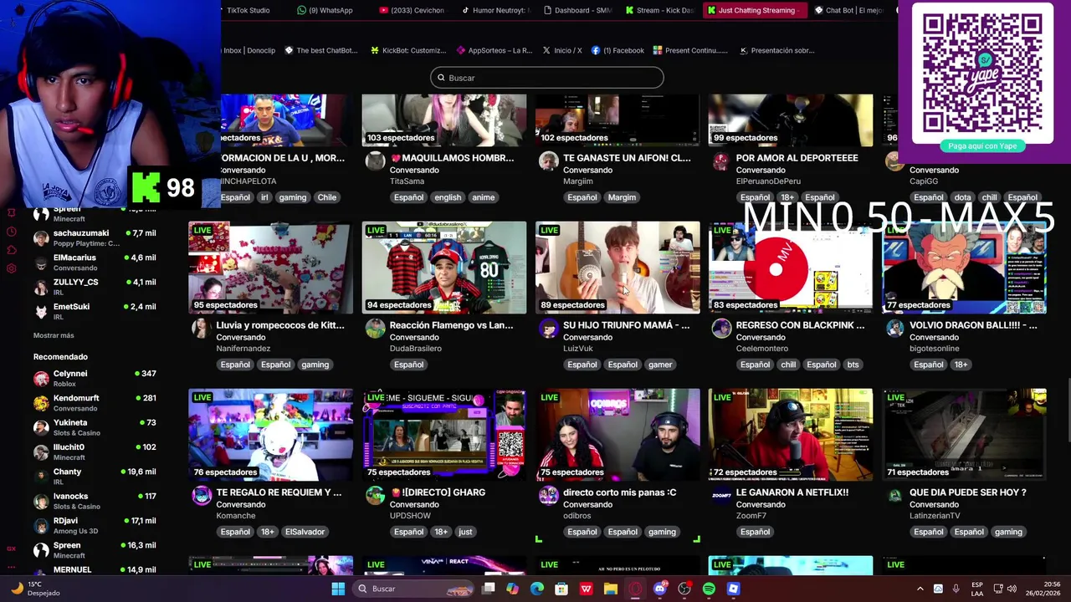Open the SU HIJO TRIUNFO MAMÁ stream thumbnail

tap(617, 268)
